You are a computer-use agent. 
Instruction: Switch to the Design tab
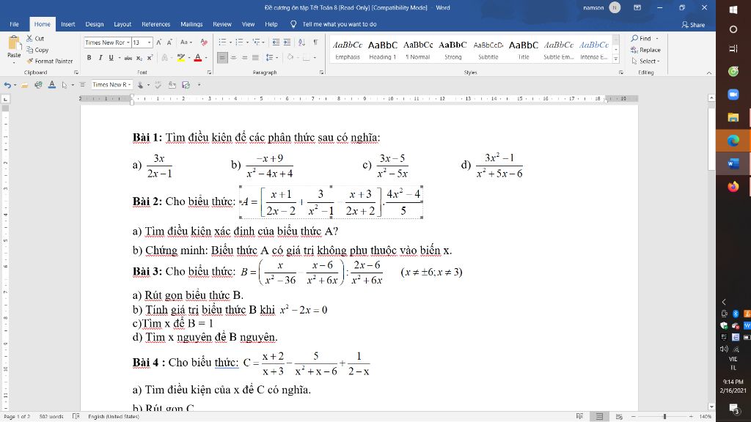(x=95, y=24)
